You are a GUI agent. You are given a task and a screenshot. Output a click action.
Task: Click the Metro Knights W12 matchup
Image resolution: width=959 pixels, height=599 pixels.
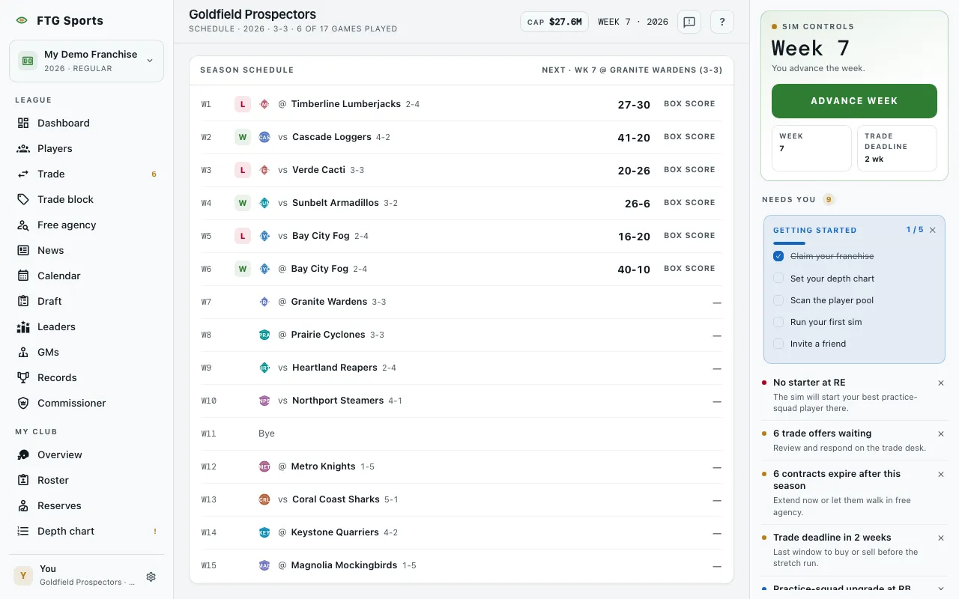click(462, 466)
